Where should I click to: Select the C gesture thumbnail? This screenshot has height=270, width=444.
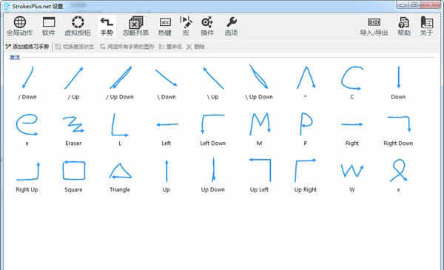[x=352, y=82]
